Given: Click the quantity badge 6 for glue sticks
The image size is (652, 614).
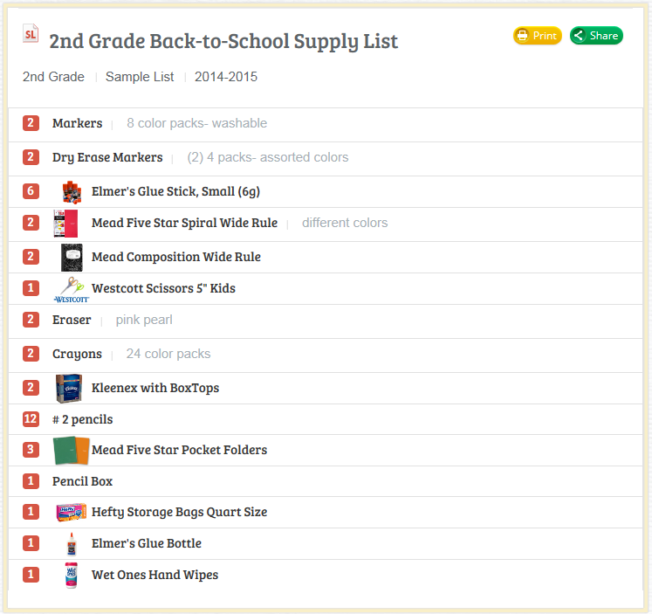Looking at the screenshot, I should [x=31, y=191].
